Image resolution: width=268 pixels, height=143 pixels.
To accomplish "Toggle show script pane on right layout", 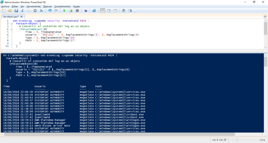I will click(110, 11).
